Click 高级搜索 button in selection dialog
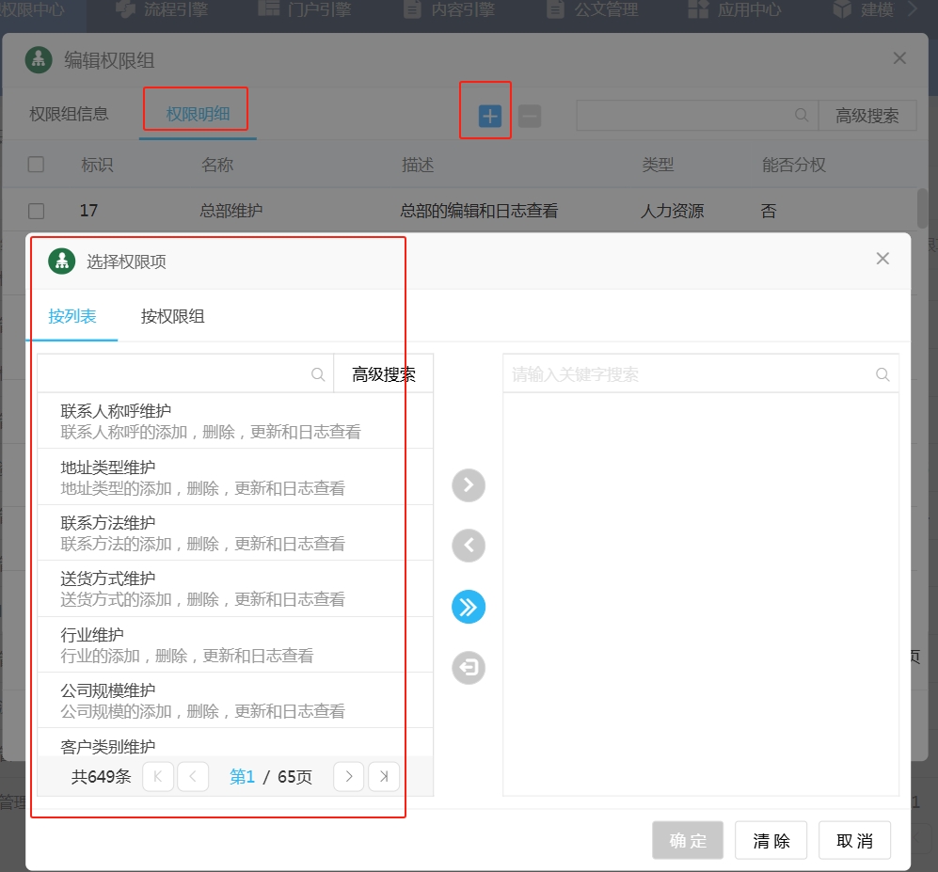The image size is (938, 872). coord(384,374)
